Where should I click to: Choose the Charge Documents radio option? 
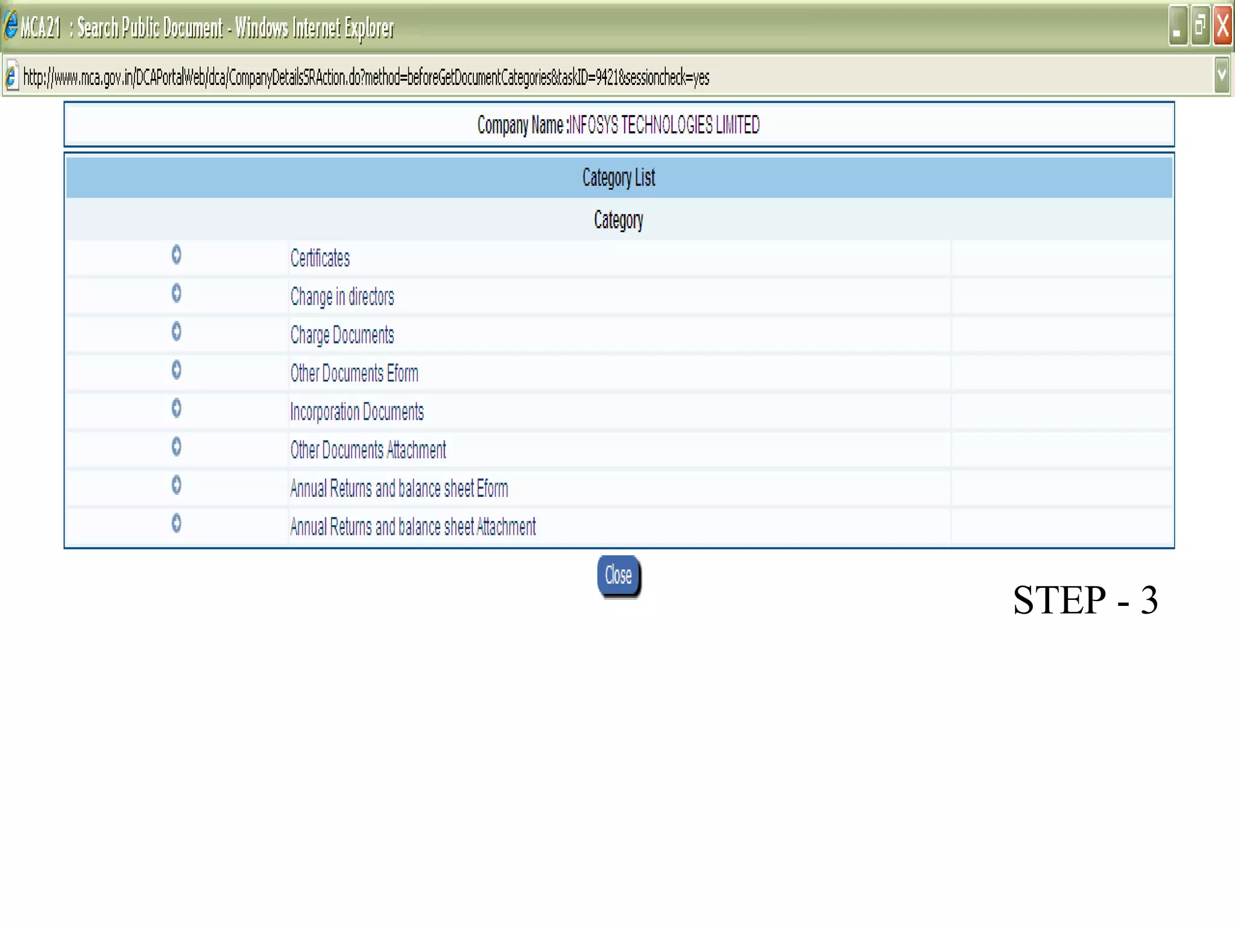[176, 332]
